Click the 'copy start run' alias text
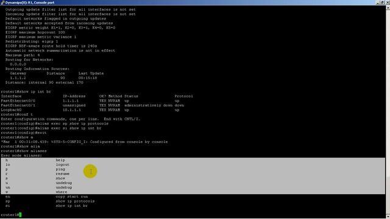Screen dimensions: 390x219 tap(72, 196)
